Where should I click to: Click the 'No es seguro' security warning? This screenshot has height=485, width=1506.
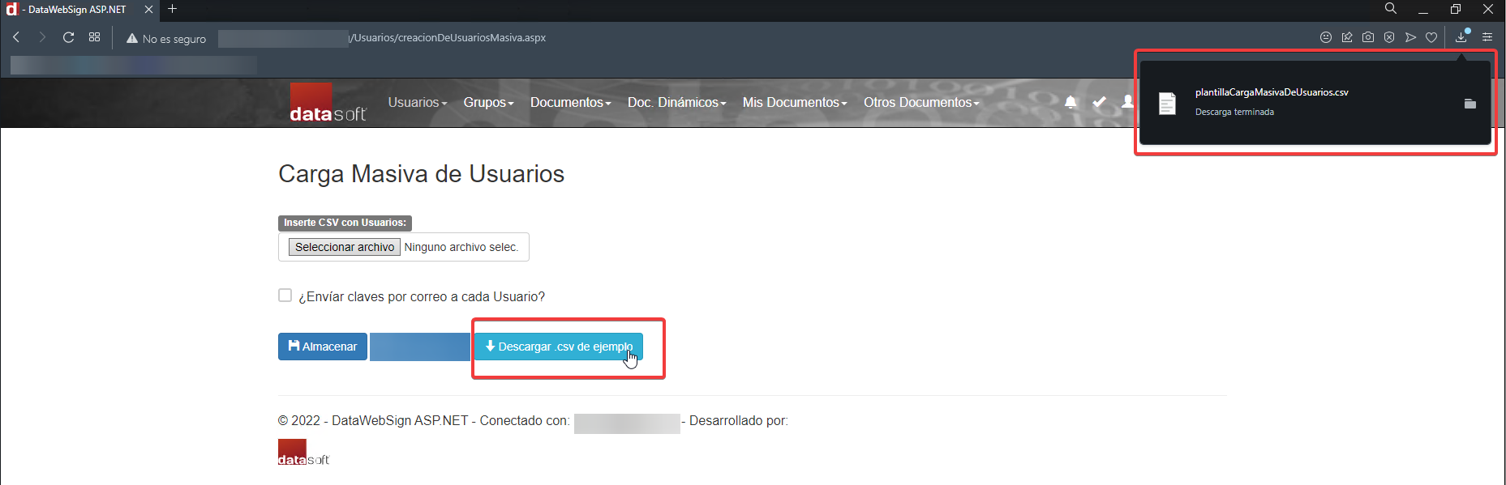(x=166, y=38)
